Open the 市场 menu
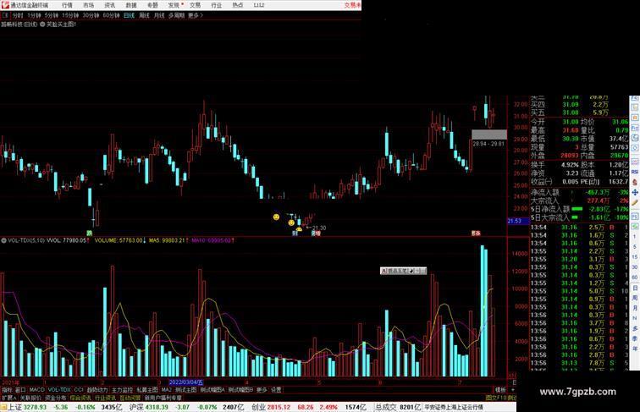 click(88, 5)
